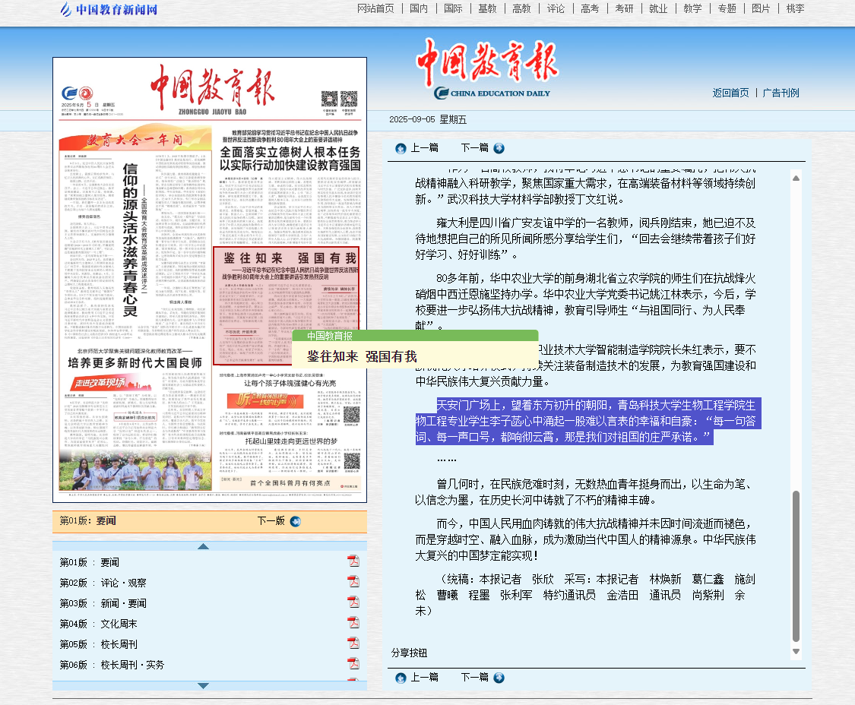The image size is (855, 705).
Task: Click 返回首页 link
Action: [x=730, y=93]
